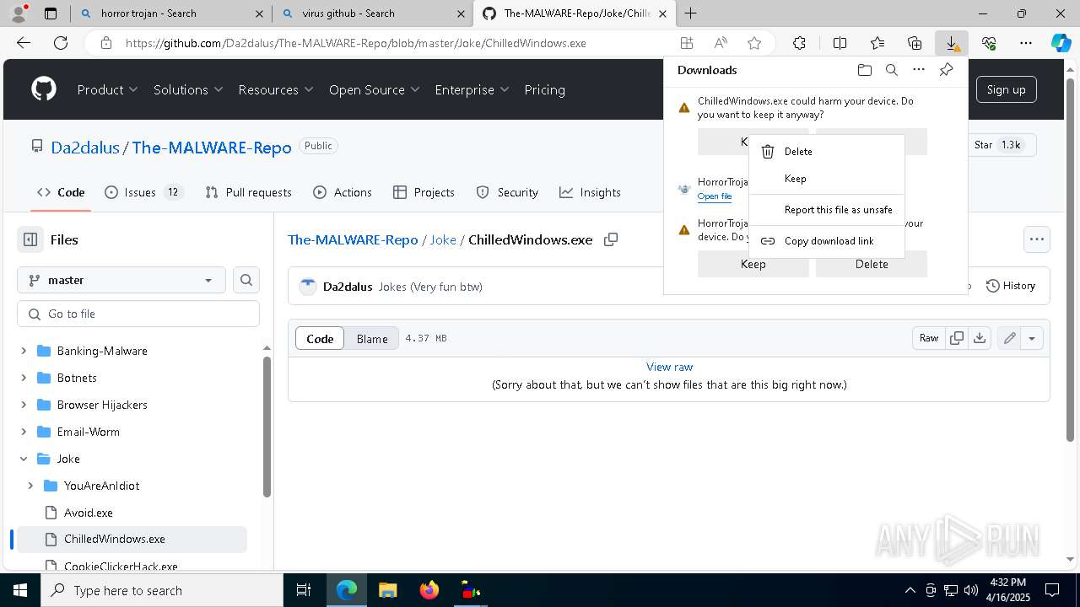Refresh the page
Image resolution: width=1080 pixels, height=607 pixels.
(61, 43)
